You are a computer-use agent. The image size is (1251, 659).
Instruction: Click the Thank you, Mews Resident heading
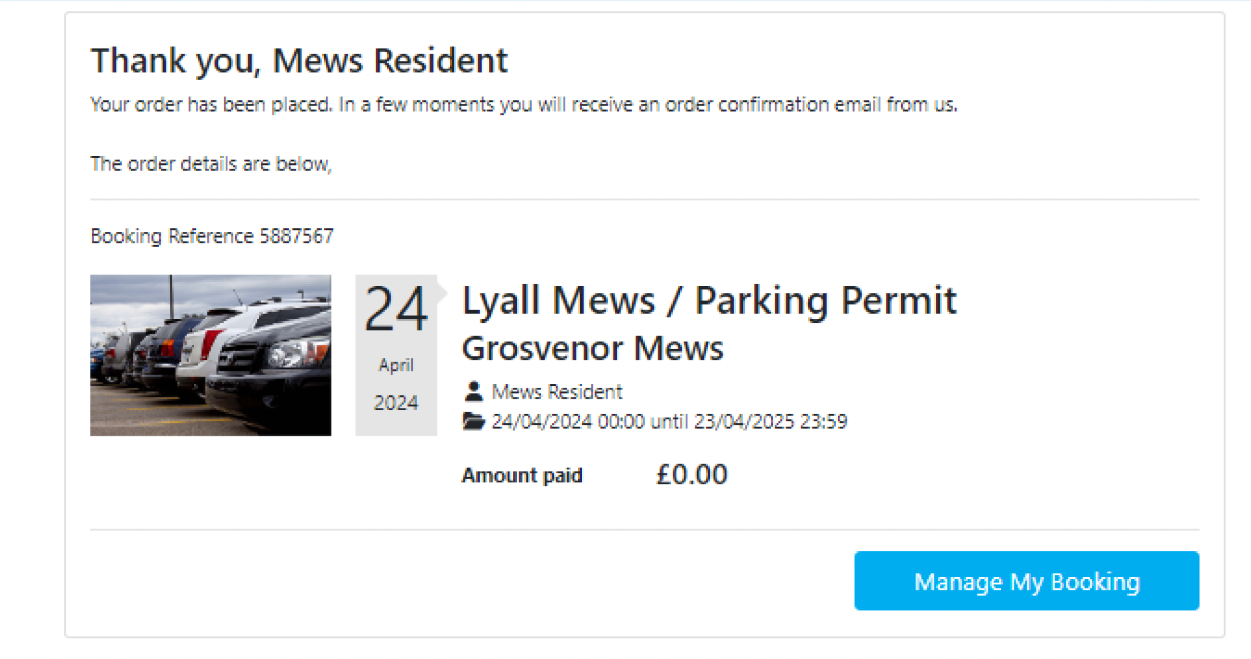click(298, 61)
